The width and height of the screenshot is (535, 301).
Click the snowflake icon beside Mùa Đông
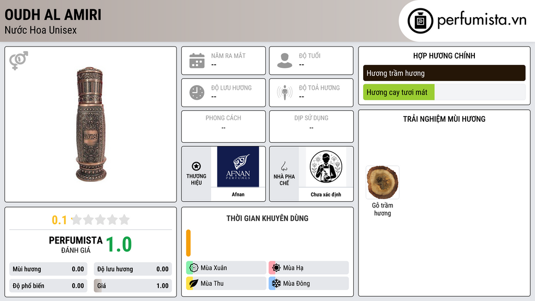(276, 283)
